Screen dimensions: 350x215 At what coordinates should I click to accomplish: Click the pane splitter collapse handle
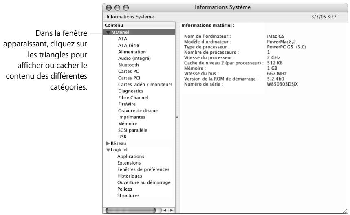[x=177, y=117]
